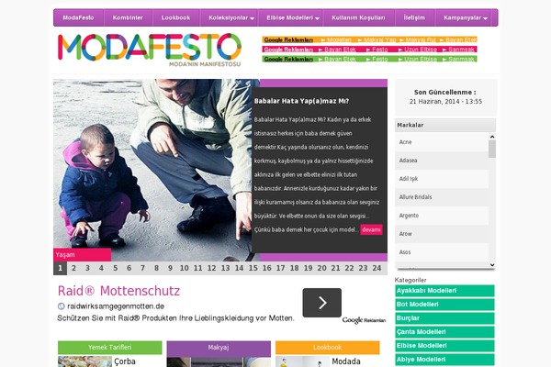
Task: Click Raid® Mottenschutz ad title
Action: coord(118,291)
